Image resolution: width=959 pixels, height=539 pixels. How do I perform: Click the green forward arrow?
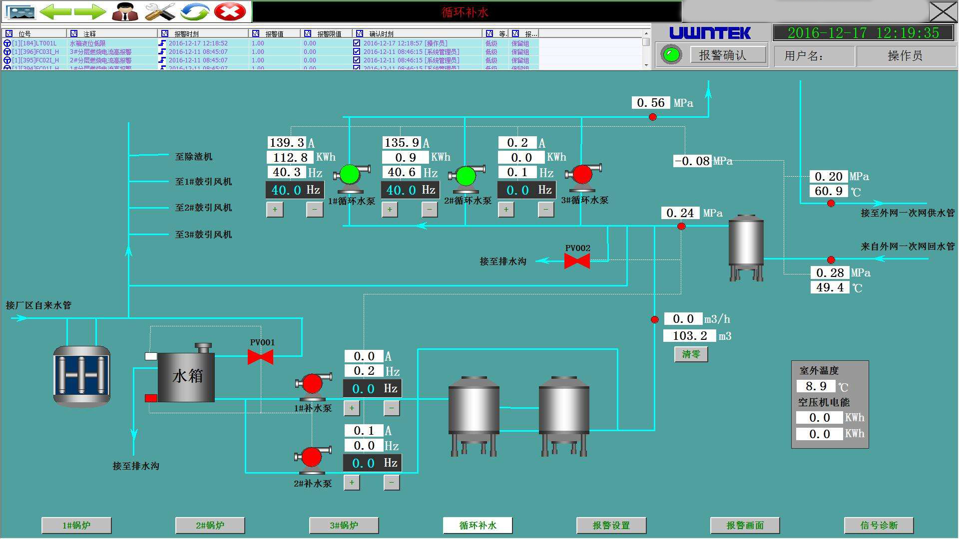(90, 11)
